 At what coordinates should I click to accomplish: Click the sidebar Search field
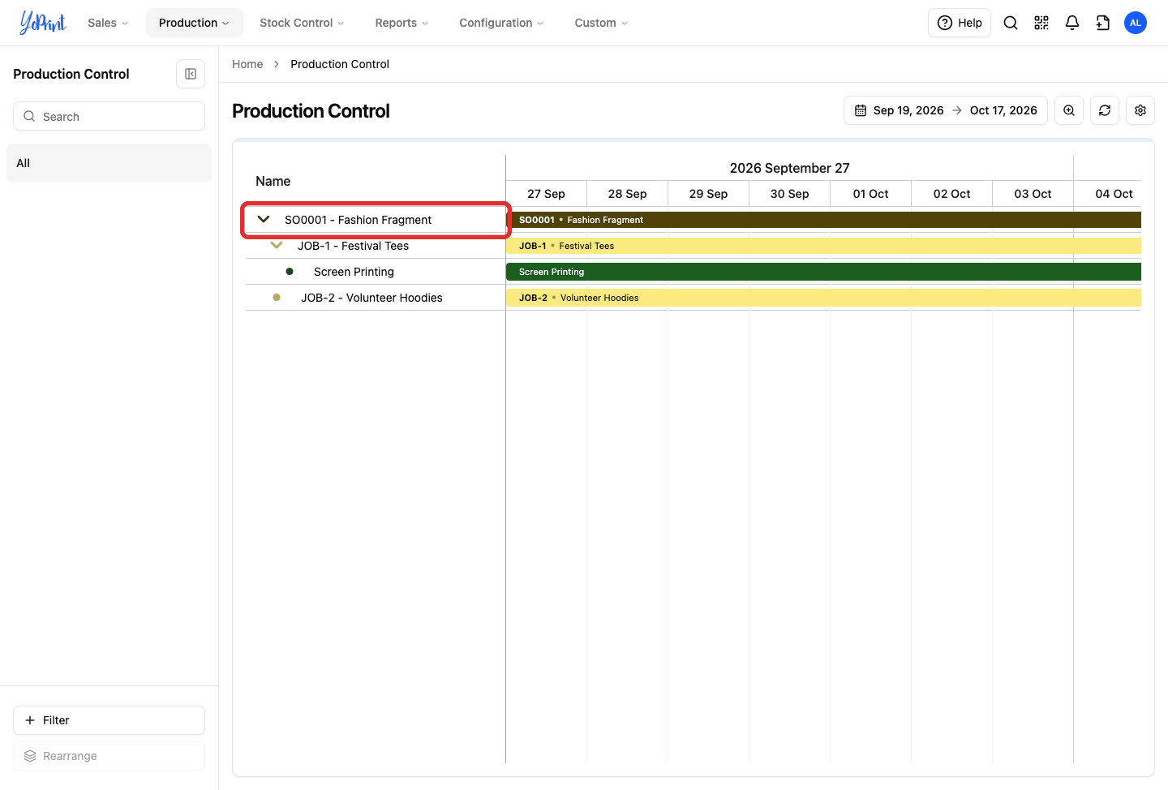109,116
